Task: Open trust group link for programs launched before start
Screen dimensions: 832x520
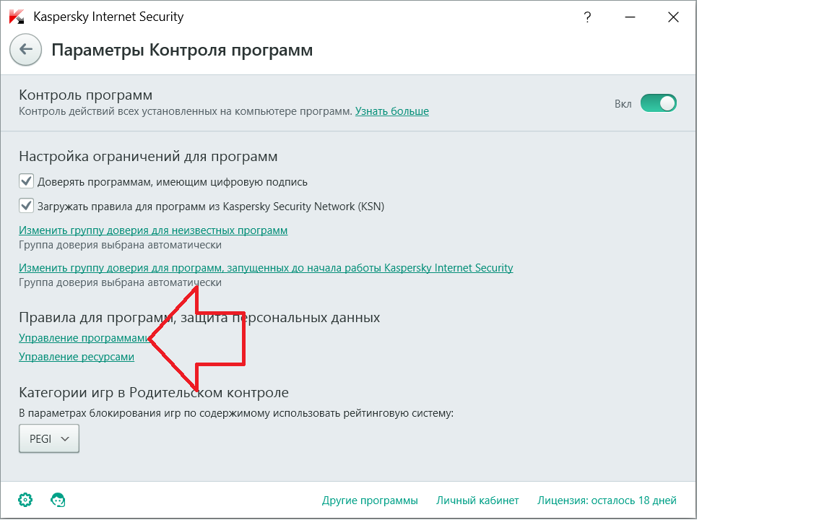Action: [x=266, y=268]
